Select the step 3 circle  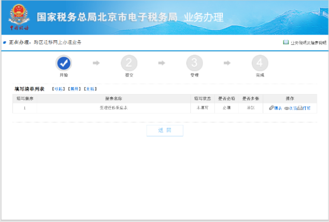194,63
